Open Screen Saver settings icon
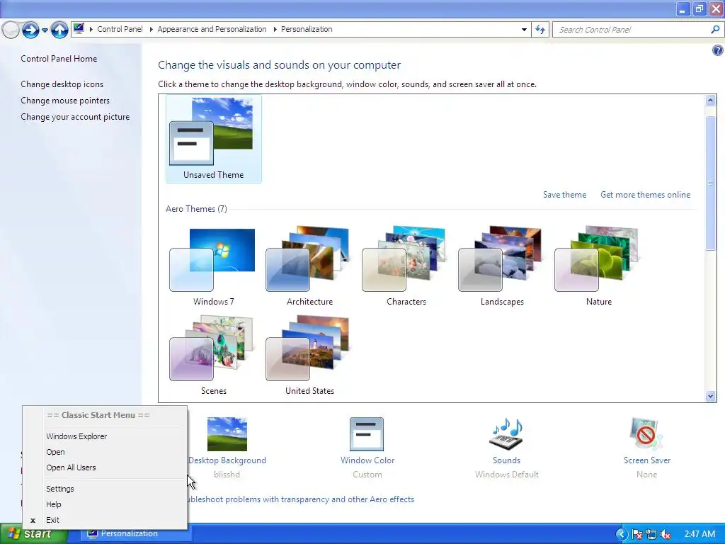The width and height of the screenshot is (725, 544). point(646,434)
